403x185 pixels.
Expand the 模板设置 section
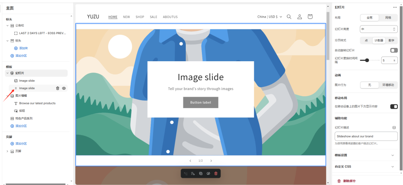click(392, 155)
